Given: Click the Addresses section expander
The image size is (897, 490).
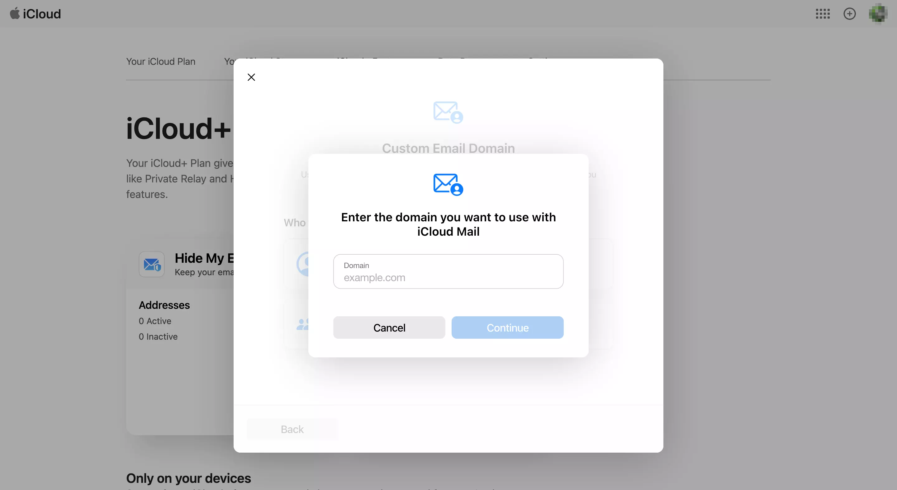Looking at the screenshot, I should pos(164,305).
